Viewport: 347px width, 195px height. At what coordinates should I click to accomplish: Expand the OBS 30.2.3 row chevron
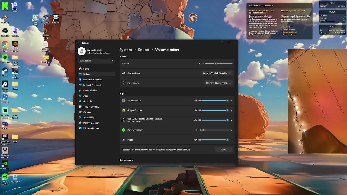tap(231, 120)
